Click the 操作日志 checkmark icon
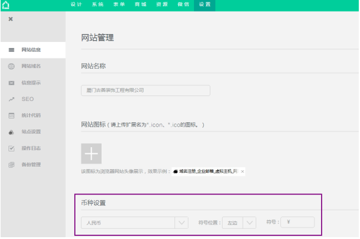This screenshot has height=239, width=360. tap(11, 148)
